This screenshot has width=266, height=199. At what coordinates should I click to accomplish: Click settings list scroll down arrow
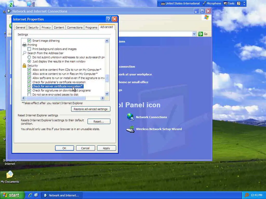(x=107, y=94)
